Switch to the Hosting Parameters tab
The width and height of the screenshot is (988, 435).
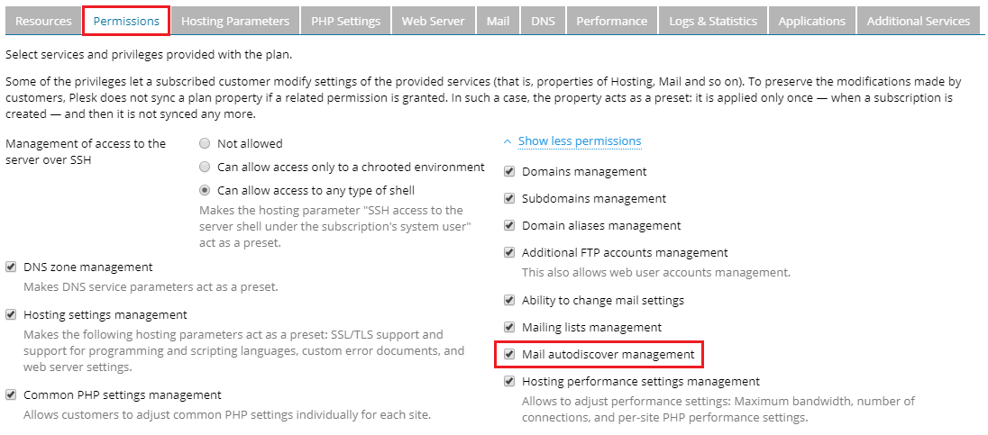pos(235,21)
